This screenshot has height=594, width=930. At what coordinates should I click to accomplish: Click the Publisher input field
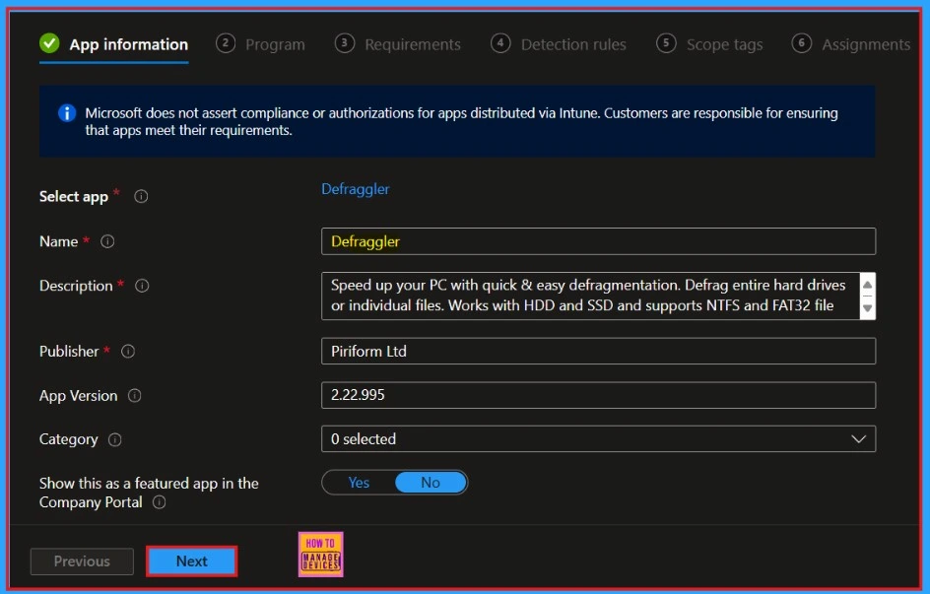coord(598,351)
